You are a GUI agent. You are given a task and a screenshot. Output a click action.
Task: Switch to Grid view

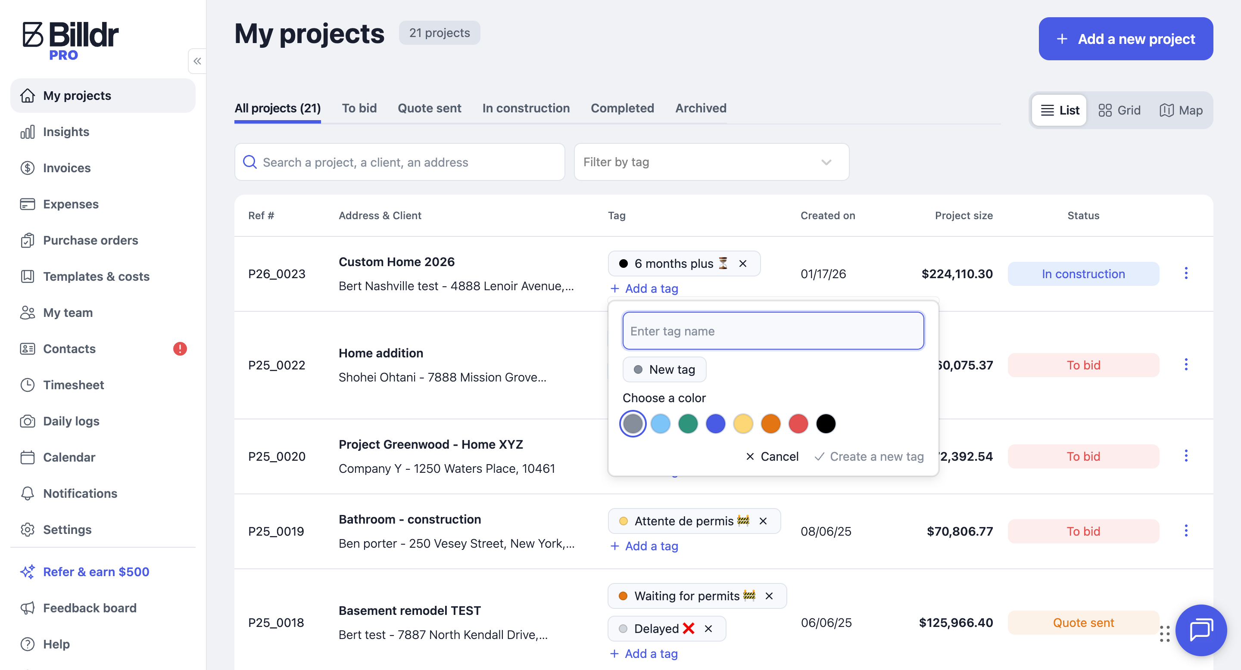(1119, 110)
